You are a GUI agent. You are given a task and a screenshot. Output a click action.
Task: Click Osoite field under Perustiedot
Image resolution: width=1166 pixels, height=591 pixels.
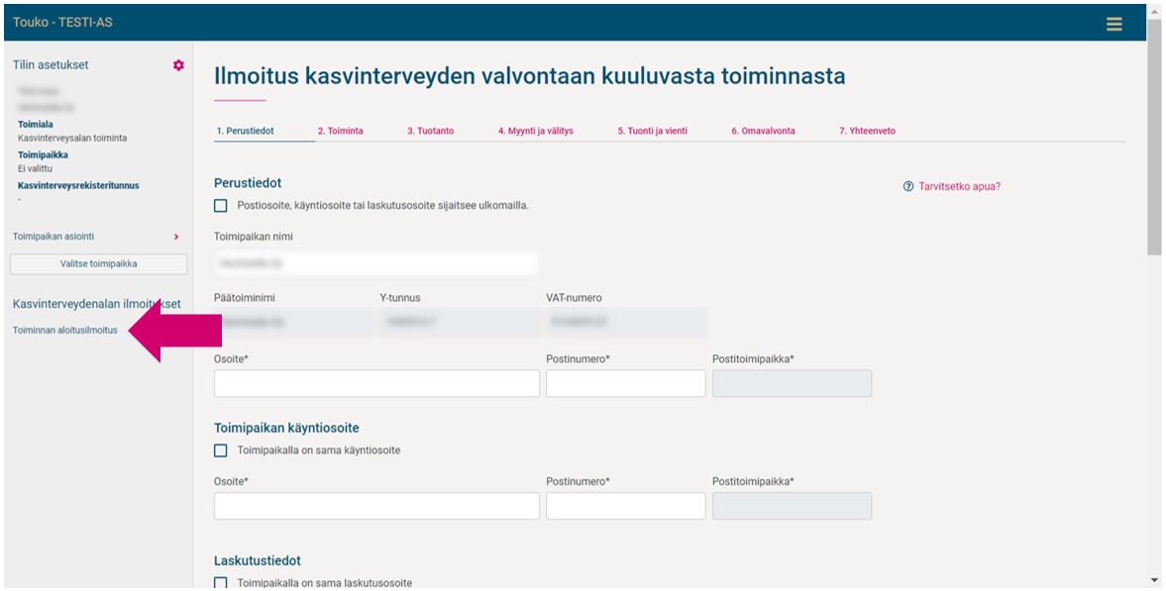(x=376, y=383)
